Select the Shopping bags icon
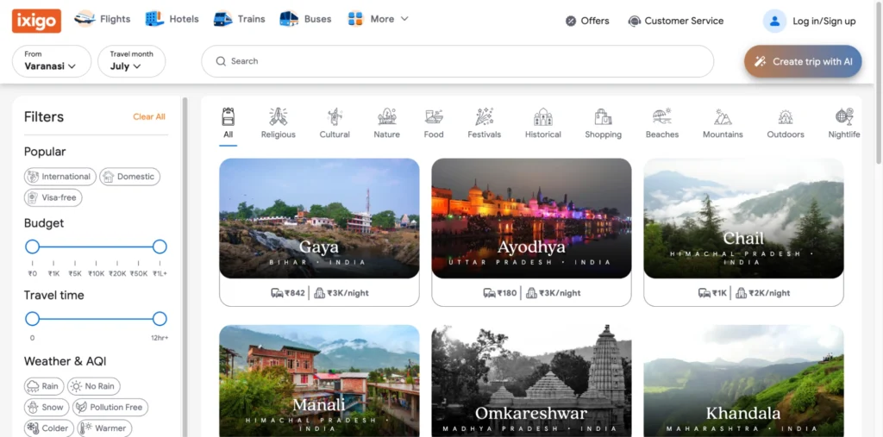This screenshot has width=883, height=437. click(x=603, y=116)
